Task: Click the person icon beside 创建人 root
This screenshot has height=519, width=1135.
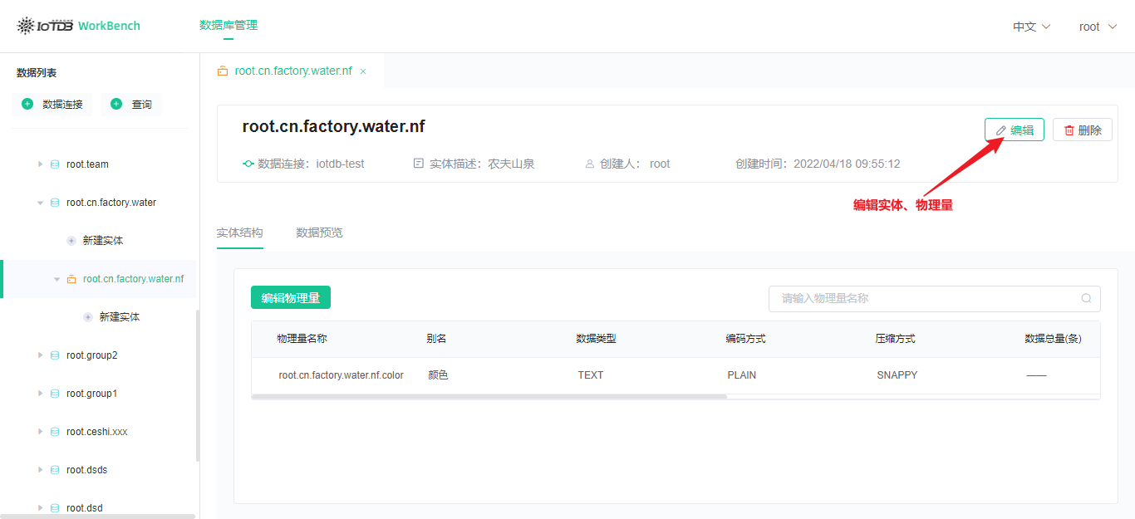Action: click(x=590, y=164)
